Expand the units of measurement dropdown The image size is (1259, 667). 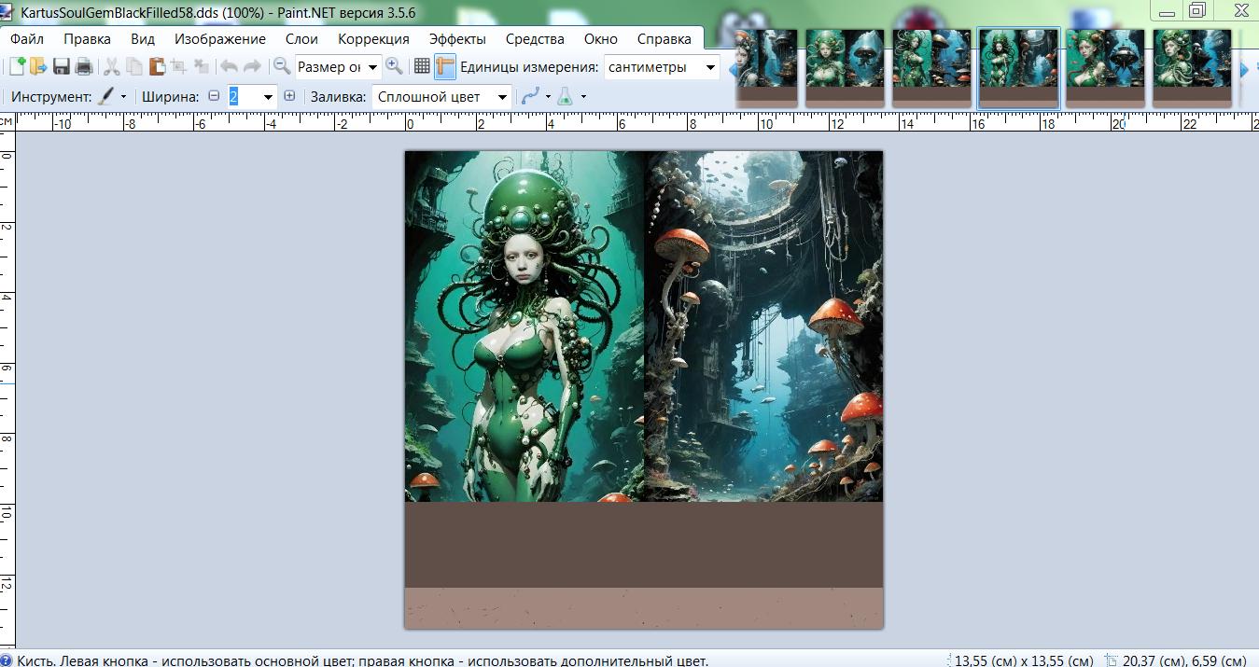pos(710,67)
